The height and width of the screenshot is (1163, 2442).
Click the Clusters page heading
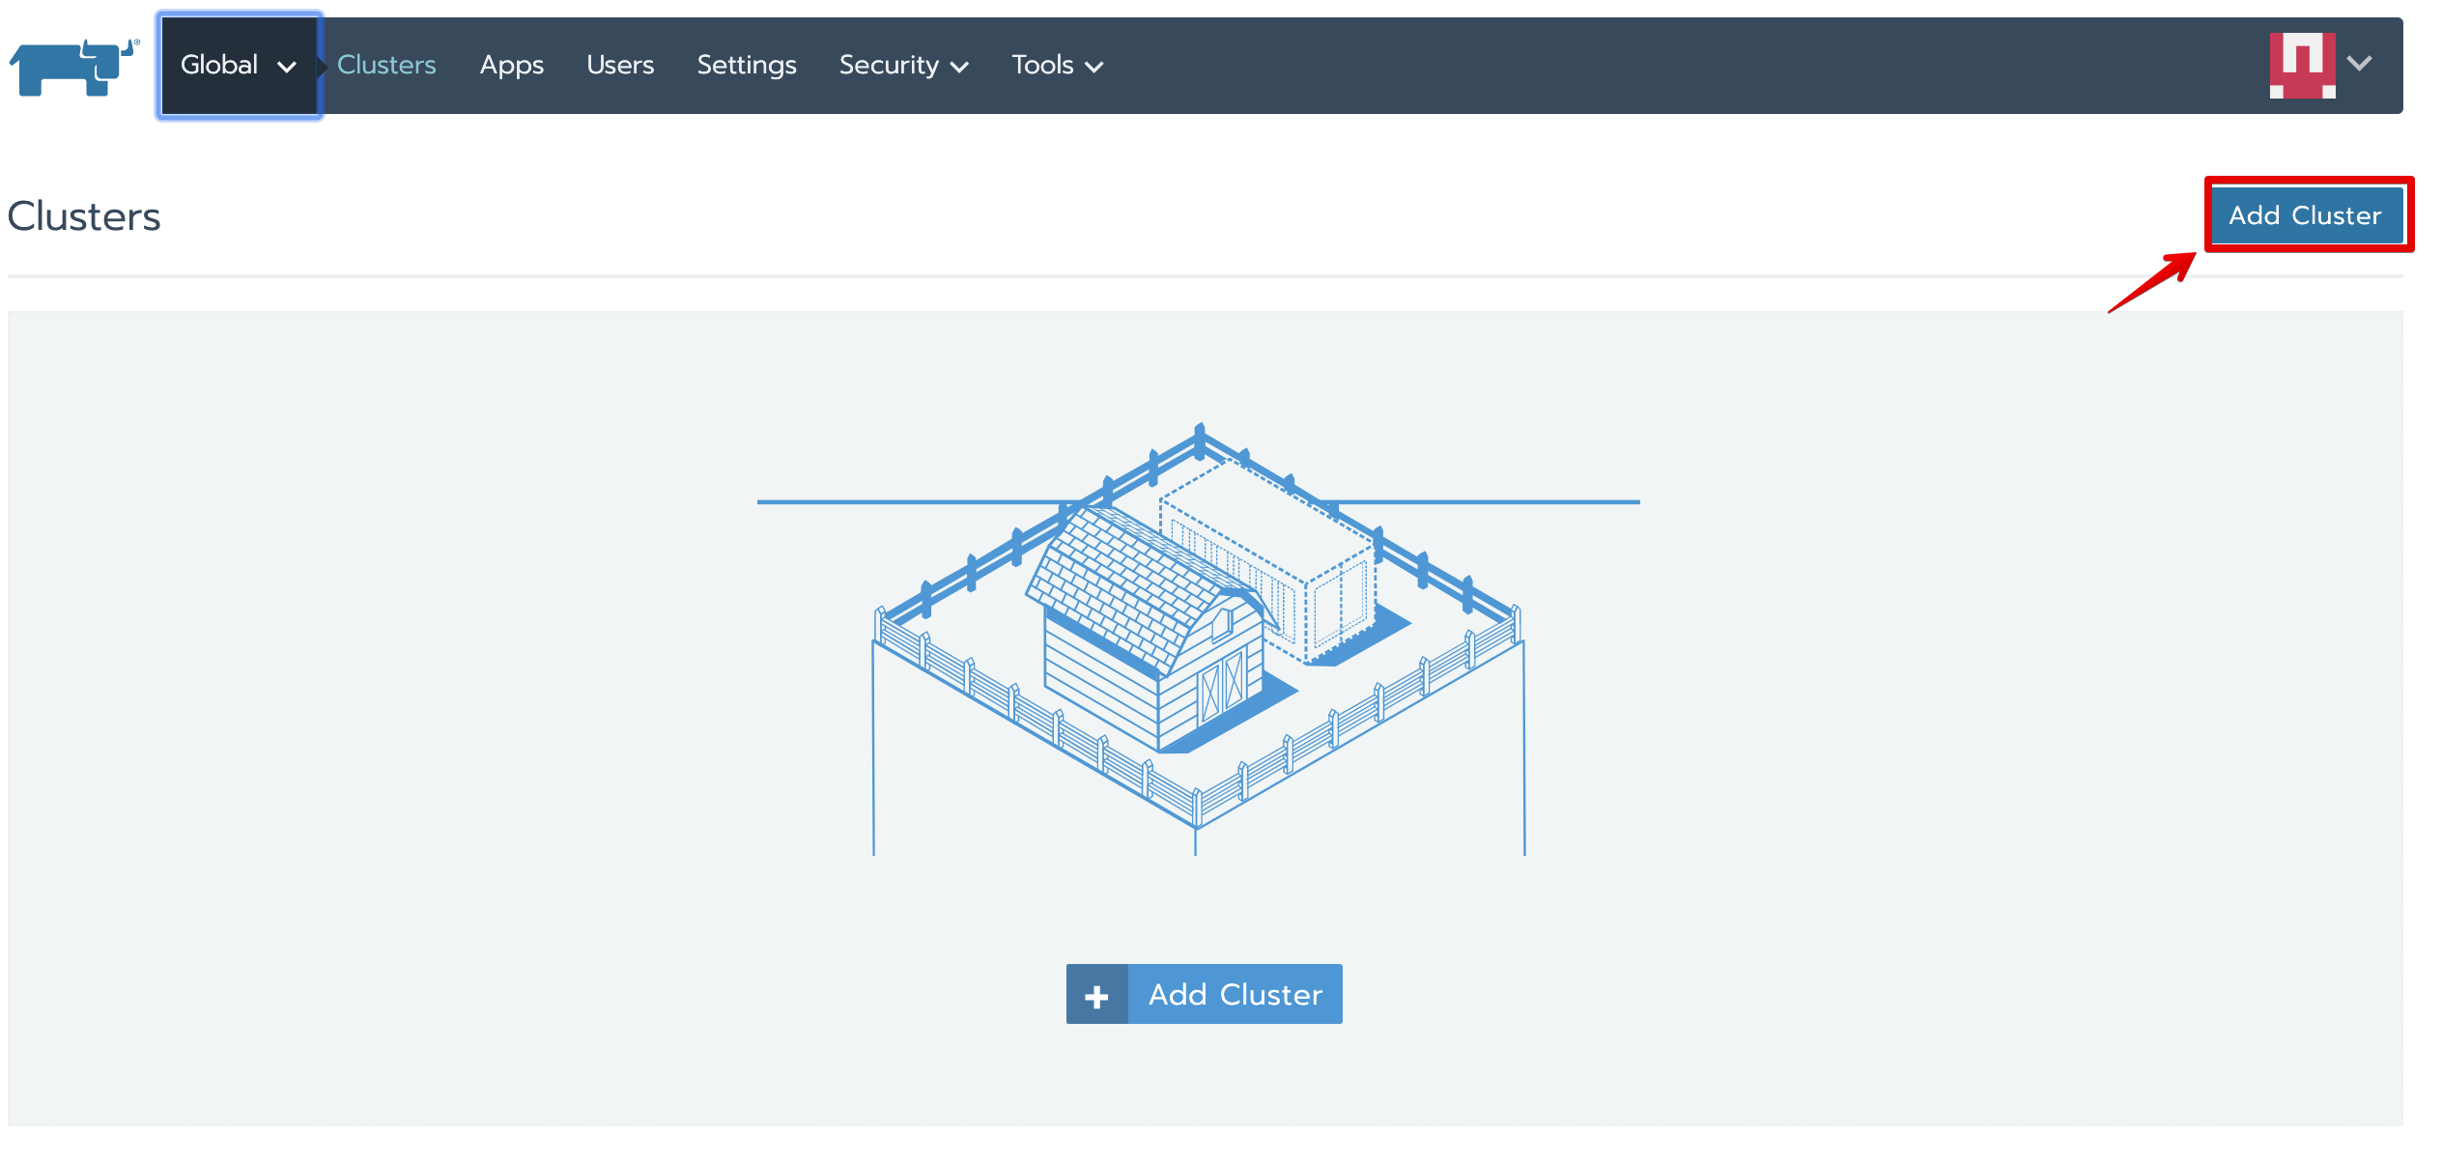pos(85,216)
